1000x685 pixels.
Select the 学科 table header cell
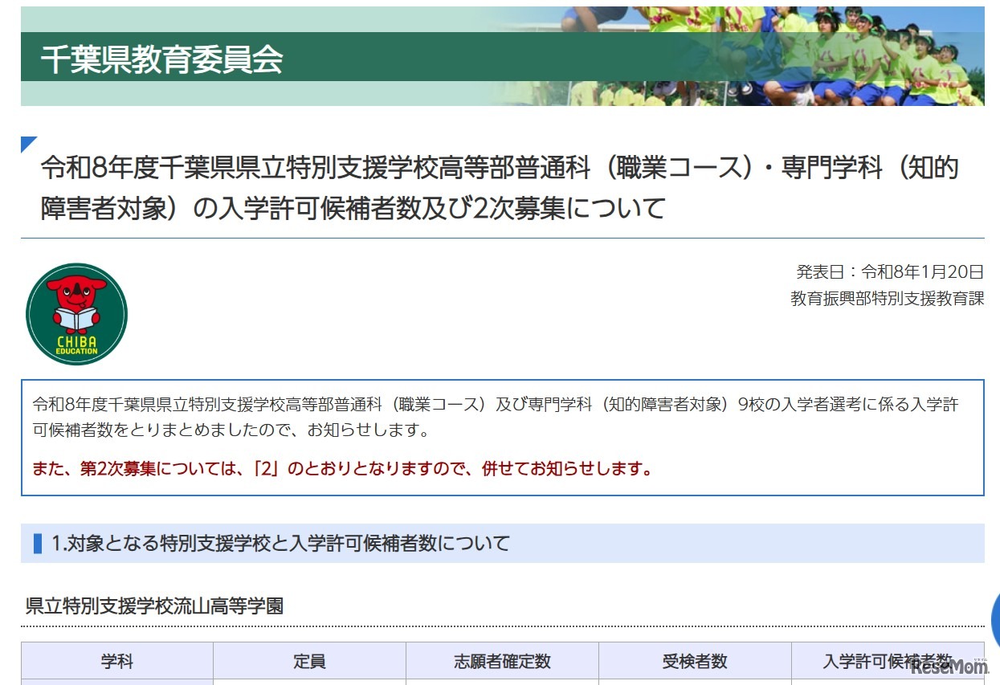click(x=117, y=661)
